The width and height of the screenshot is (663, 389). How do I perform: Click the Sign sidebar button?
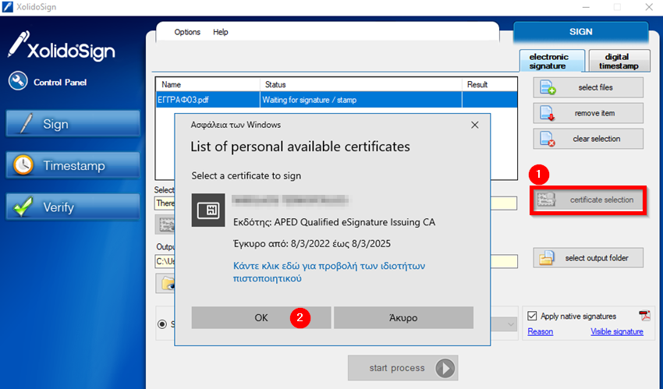click(73, 124)
